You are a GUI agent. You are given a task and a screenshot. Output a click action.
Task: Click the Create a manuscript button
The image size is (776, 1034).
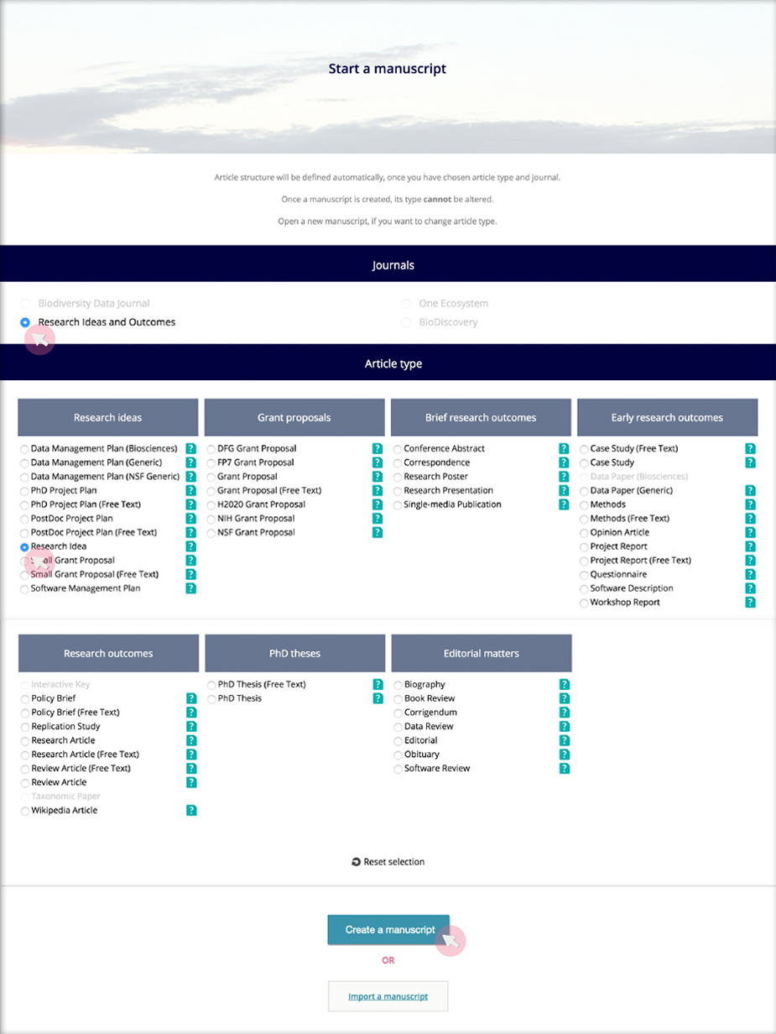pos(388,930)
